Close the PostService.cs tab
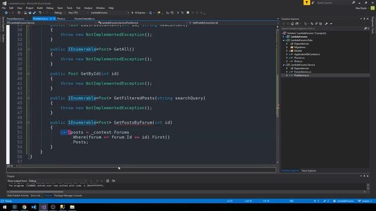 pos(54,18)
